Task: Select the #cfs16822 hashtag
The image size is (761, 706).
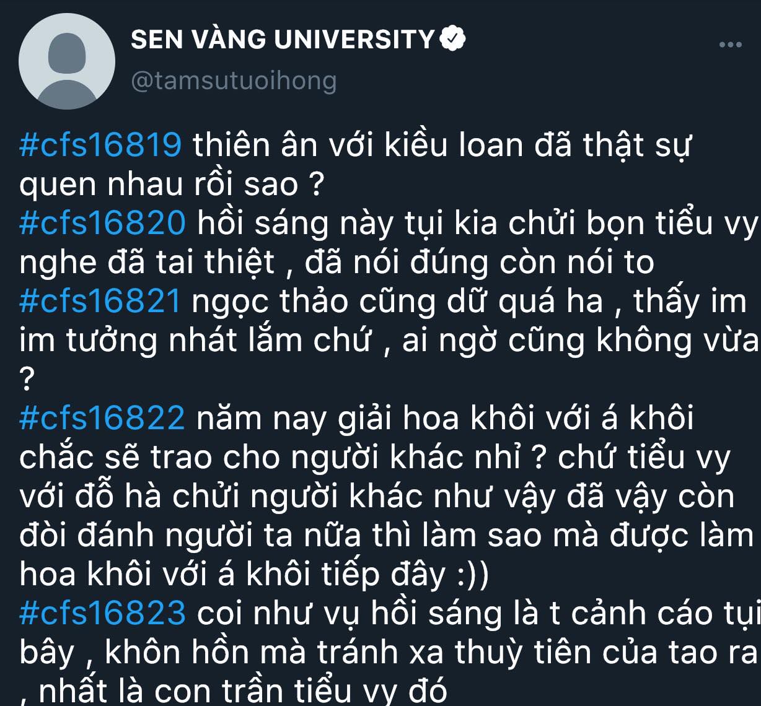Action: coord(102,418)
